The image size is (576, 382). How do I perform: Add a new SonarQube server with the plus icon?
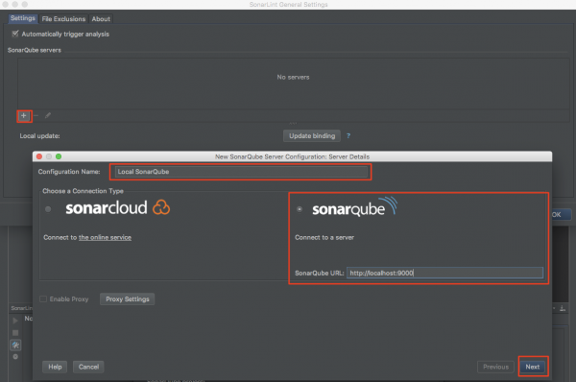(23, 116)
